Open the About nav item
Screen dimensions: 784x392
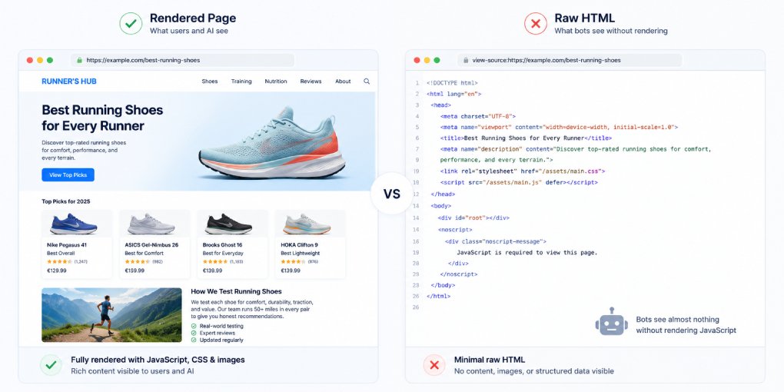[x=343, y=81]
